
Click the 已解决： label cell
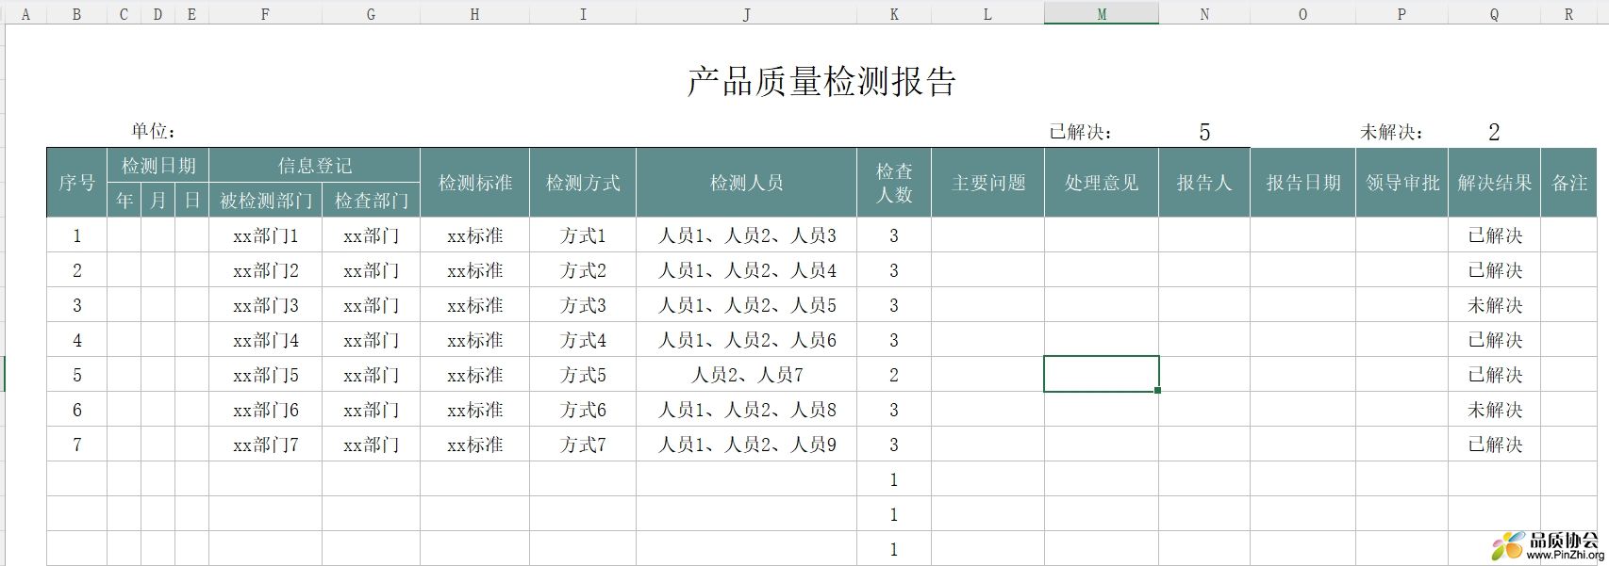pyautogui.click(x=1082, y=132)
